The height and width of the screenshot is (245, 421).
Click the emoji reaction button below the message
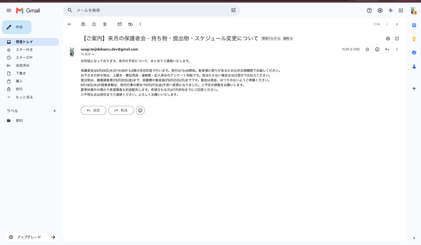coord(140,110)
